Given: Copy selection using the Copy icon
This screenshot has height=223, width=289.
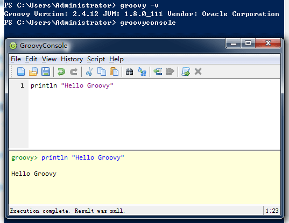Looking at the screenshot, I should pyautogui.click(x=102, y=71).
